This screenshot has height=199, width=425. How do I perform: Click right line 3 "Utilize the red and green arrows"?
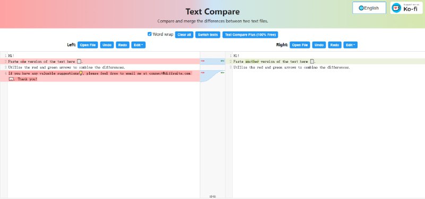coord(292,67)
